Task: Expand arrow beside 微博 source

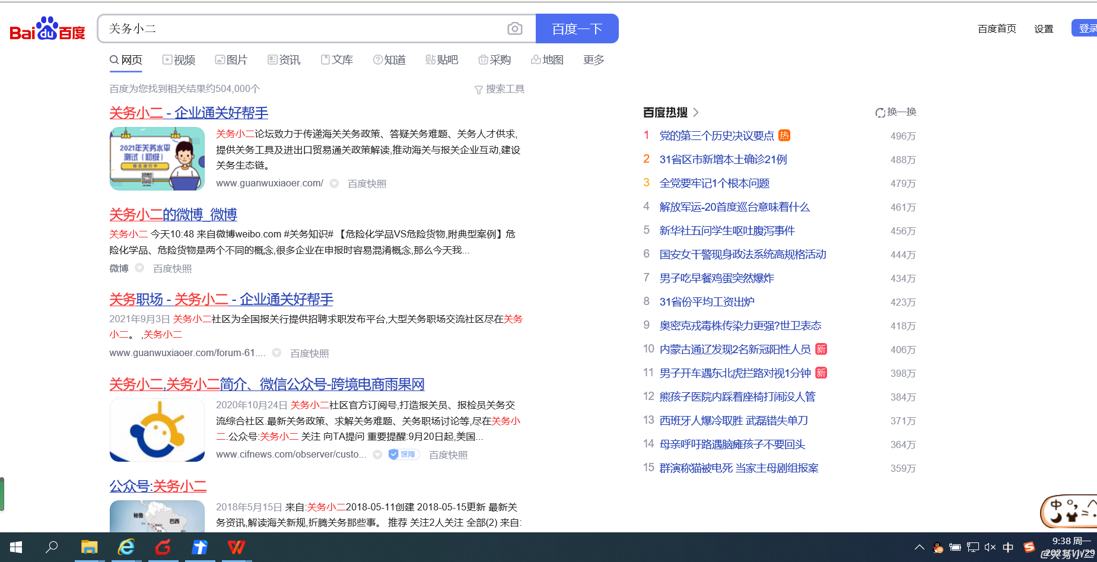Action: point(139,268)
